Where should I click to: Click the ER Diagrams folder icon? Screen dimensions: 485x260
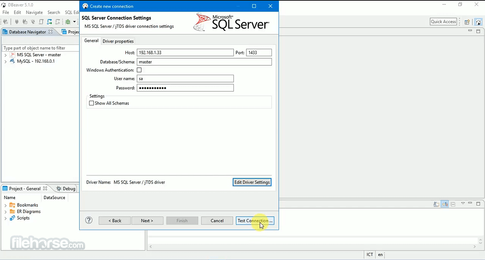click(12, 211)
